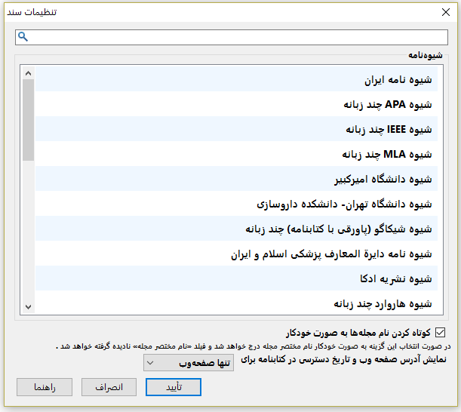Click the magnifier search icon

tap(23, 37)
